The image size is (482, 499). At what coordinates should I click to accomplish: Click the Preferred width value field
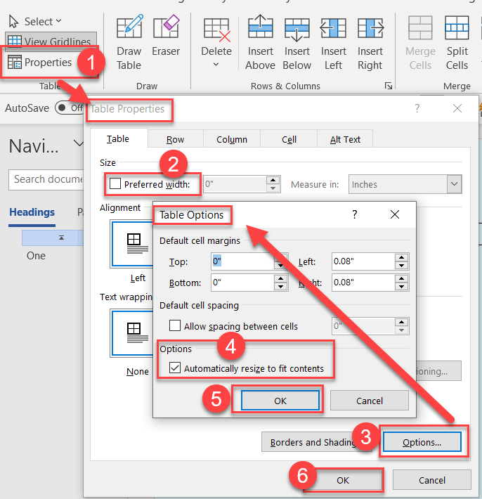click(235, 184)
